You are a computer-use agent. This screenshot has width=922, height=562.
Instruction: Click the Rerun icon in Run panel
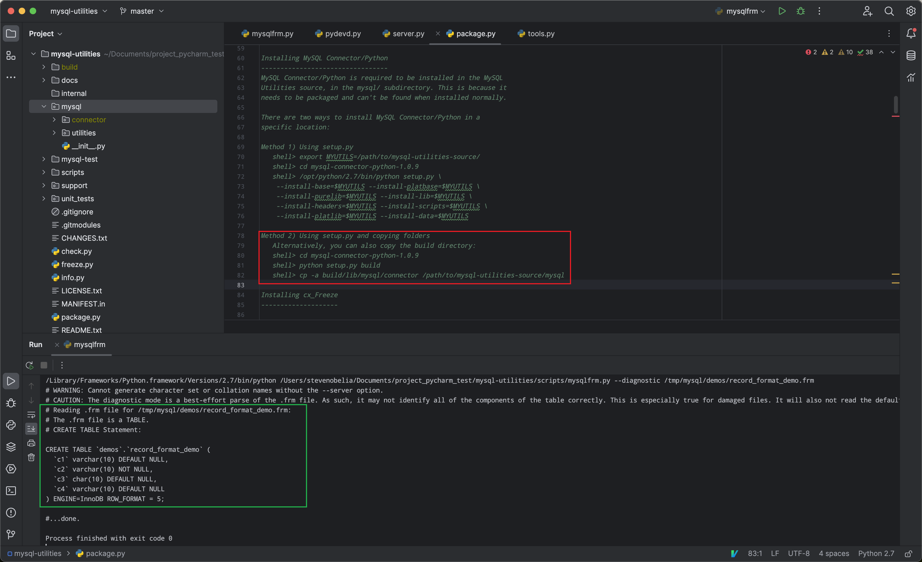tap(30, 365)
